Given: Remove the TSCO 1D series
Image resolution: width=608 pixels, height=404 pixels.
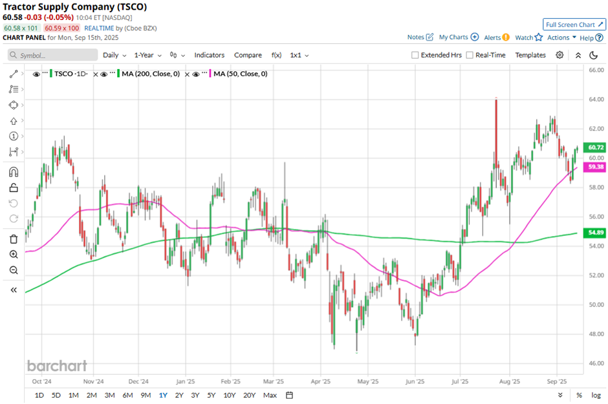Looking at the screenshot, I should point(95,74).
